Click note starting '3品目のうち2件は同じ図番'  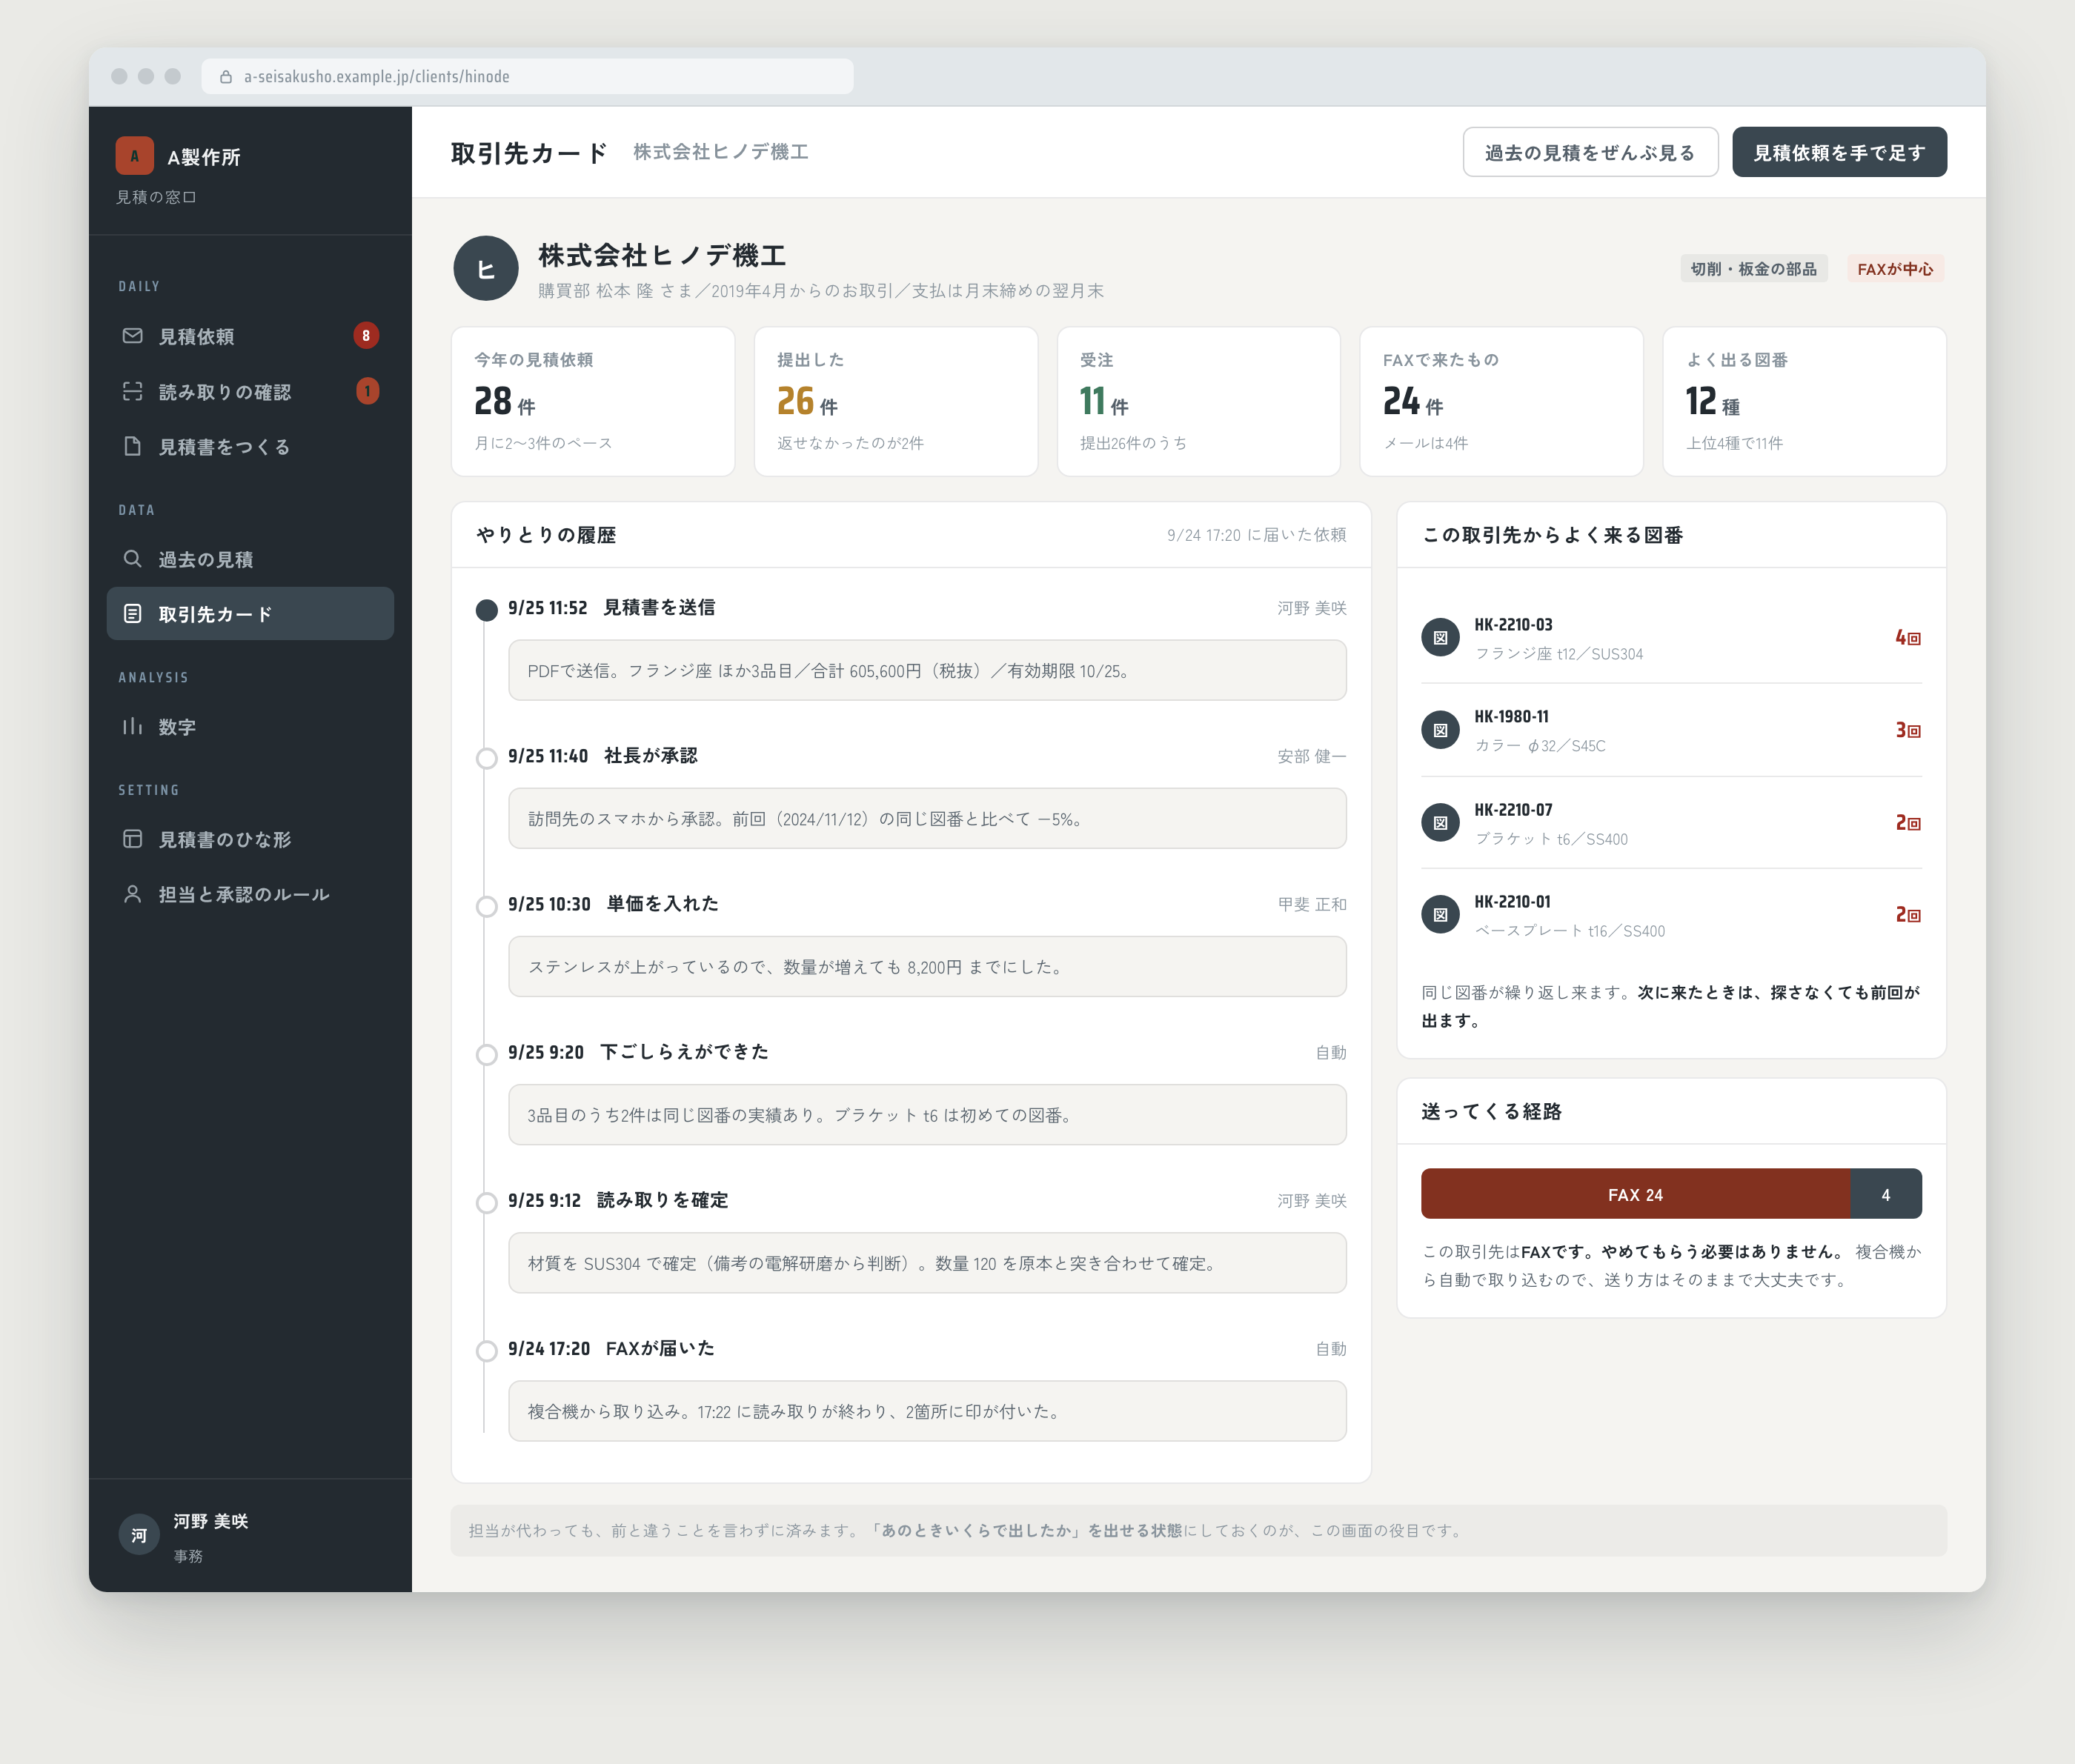point(927,1114)
